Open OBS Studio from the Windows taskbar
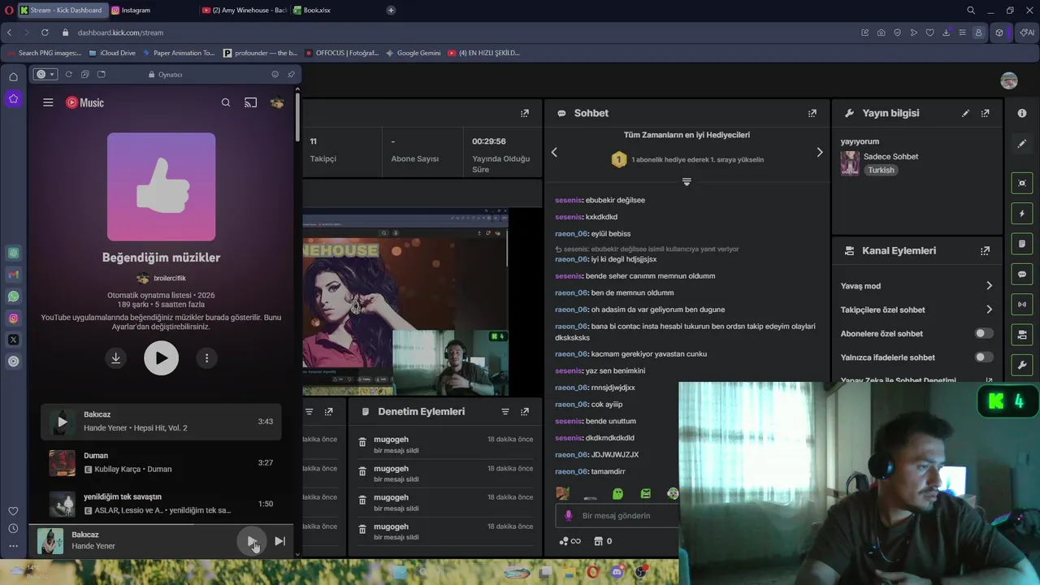The image size is (1040, 585). point(642,572)
